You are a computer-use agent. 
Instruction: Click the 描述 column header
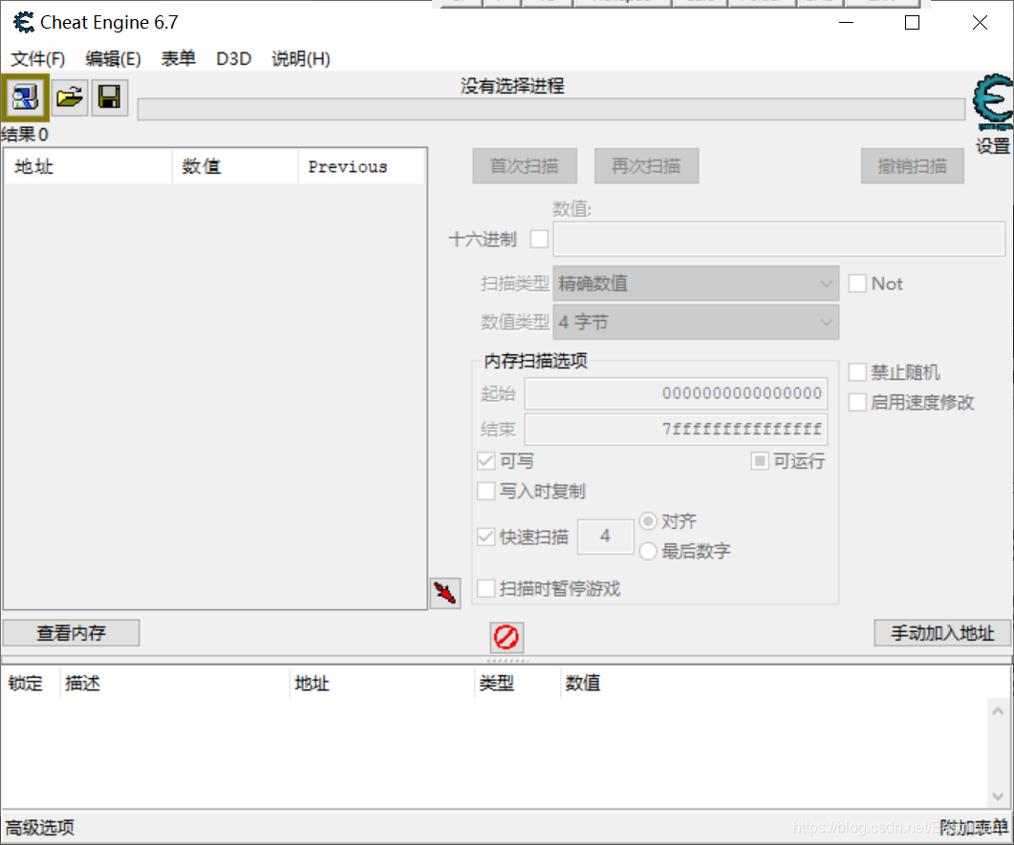pyautogui.click(x=175, y=684)
